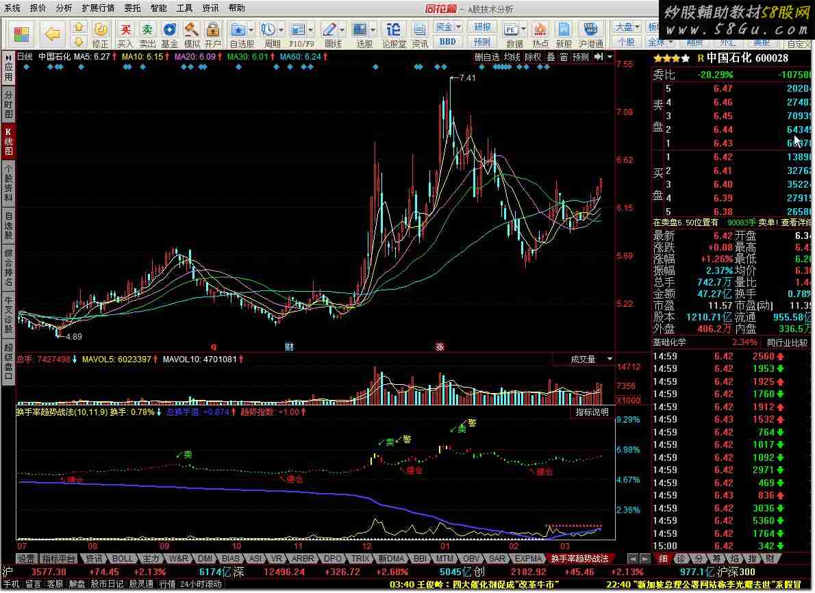This screenshot has height=593, width=815.
Task: Click the 4.89 low price marker
Action: pyautogui.click(x=73, y=337)
